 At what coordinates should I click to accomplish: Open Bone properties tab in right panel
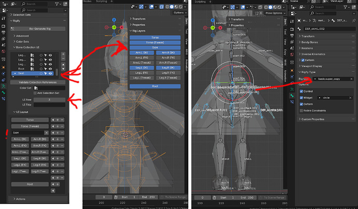pos(292,96)
